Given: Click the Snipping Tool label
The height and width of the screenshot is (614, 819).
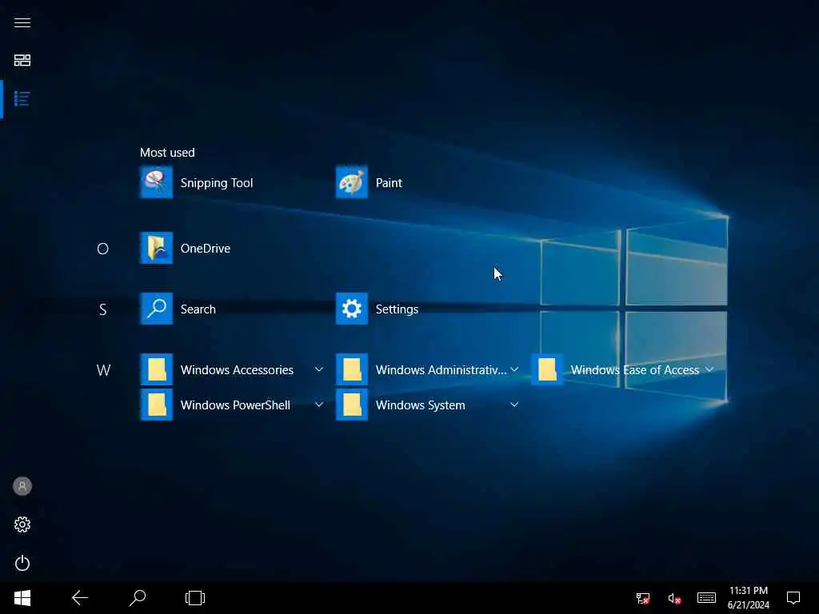Looking at the screenshot, I should [x=217, y=183].
